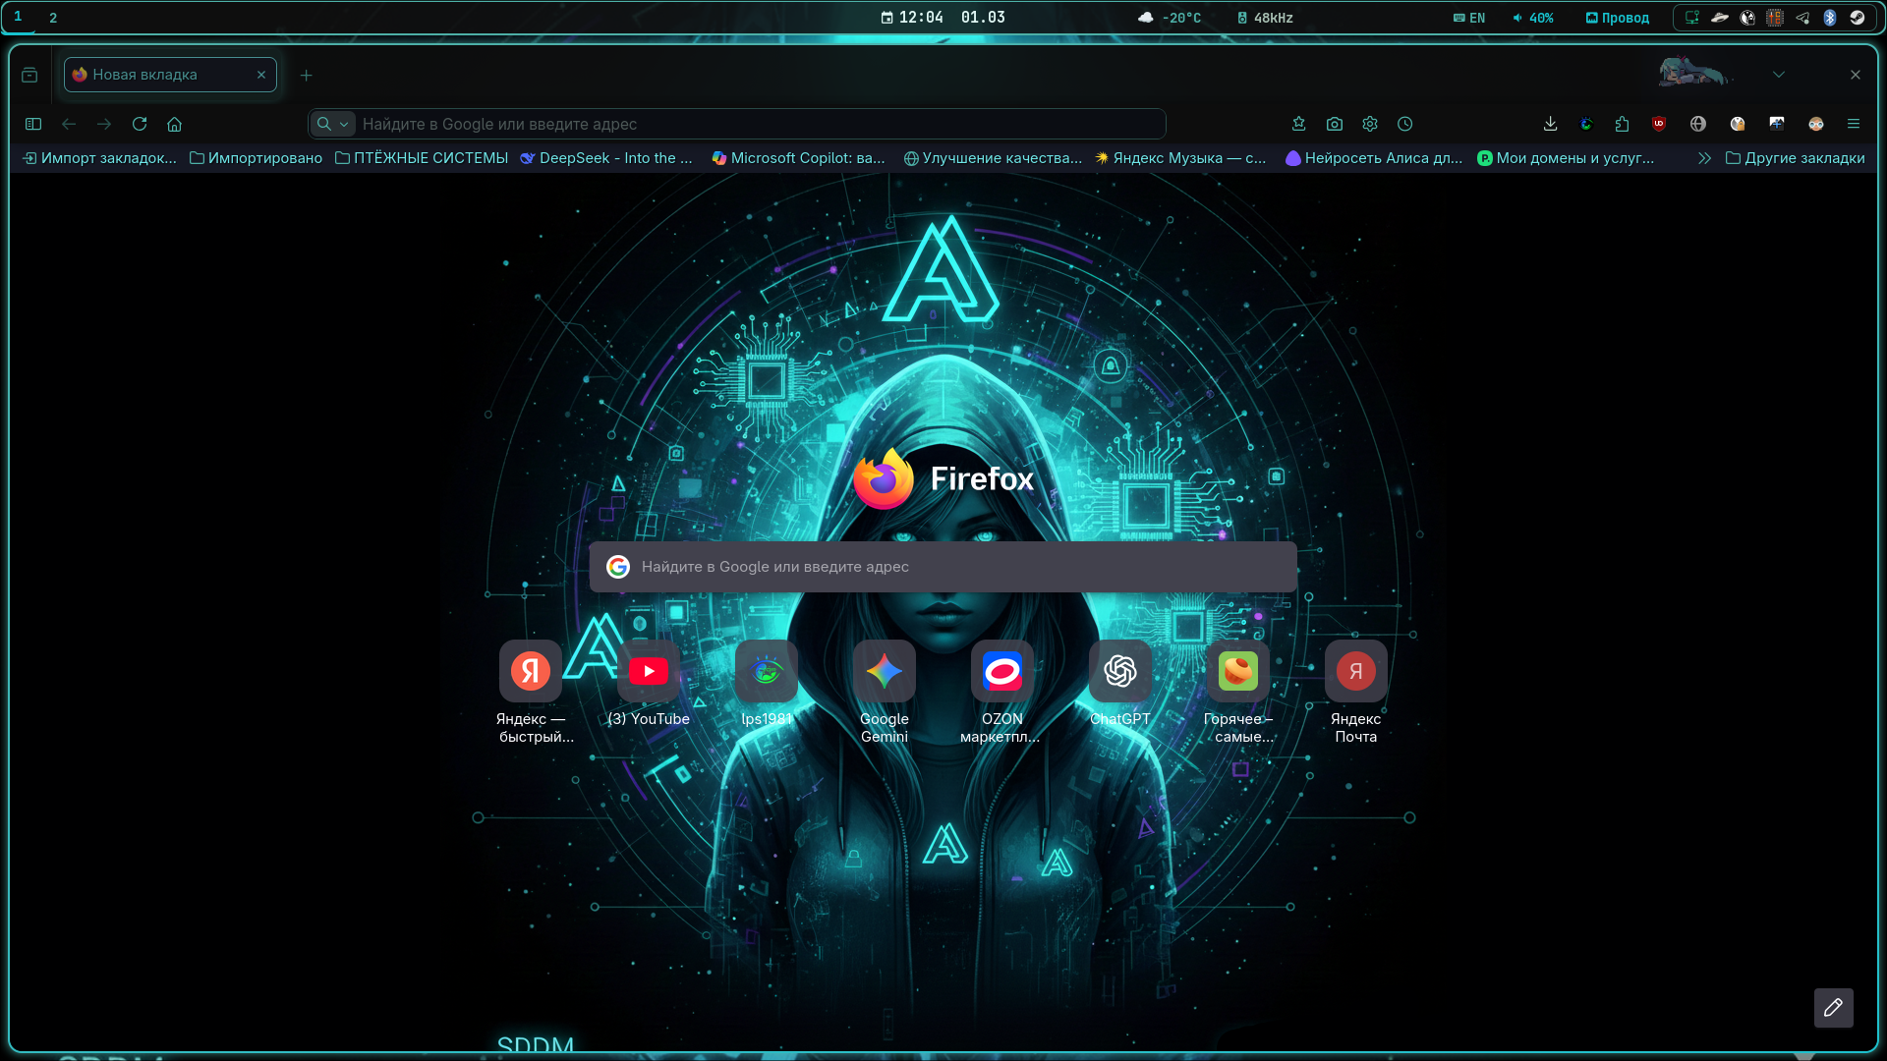The width and height of the screenshot is (1887, 1061).
Task: Toggle the 40% volume indicator
Action: pos(1533,18)
